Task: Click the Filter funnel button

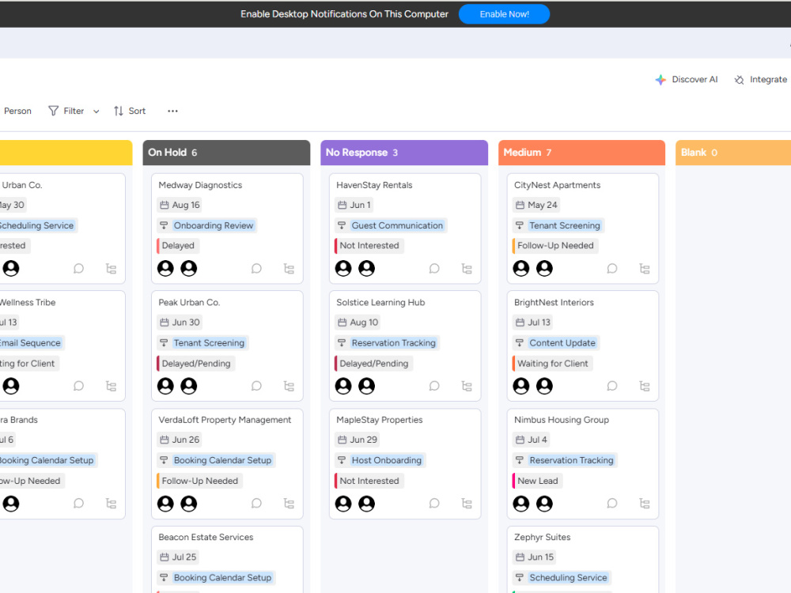Action: click(66, 111)
